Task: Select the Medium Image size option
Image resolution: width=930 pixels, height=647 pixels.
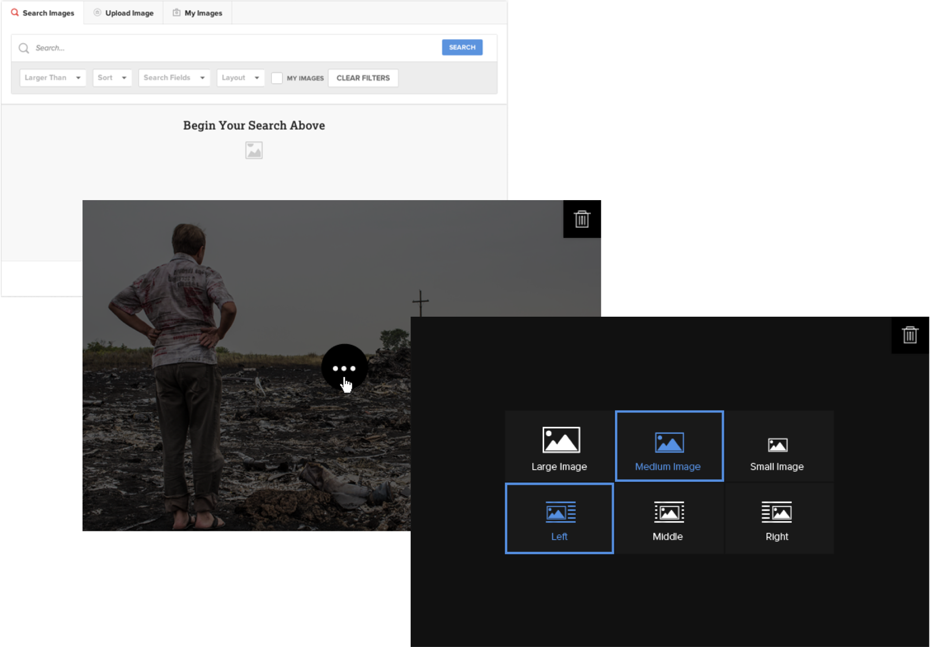Action: 669,447
